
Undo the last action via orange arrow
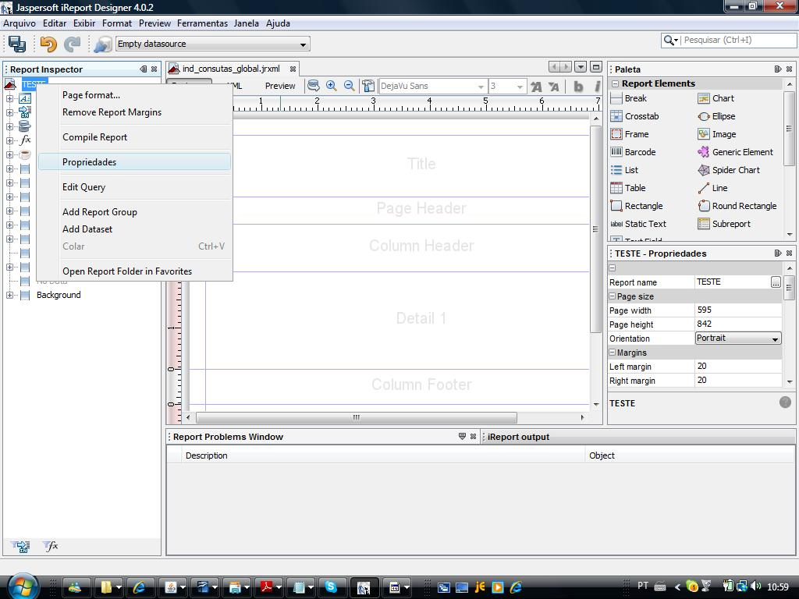(x=48, y=44)
